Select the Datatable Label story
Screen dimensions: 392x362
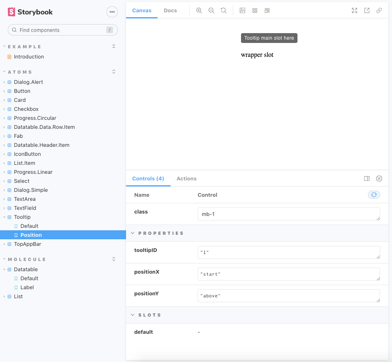pyautogui.click(x=27, y=287)
